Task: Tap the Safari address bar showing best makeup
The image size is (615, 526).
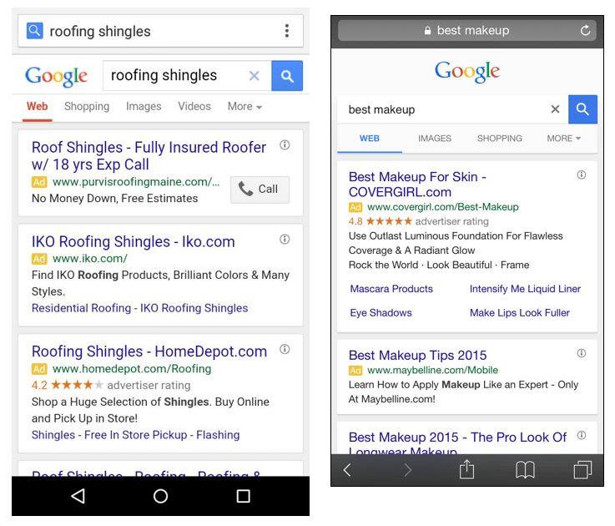Action: click(x=466, y=31)
